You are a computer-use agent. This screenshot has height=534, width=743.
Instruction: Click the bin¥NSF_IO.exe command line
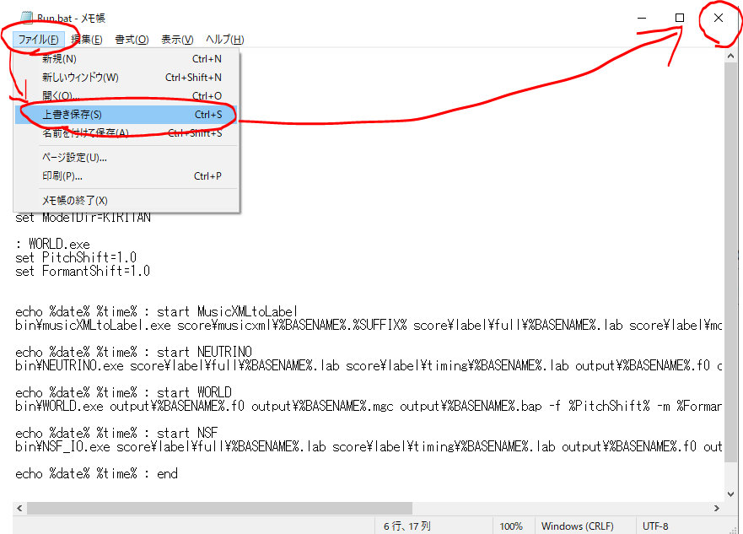[x=369, y=446]
